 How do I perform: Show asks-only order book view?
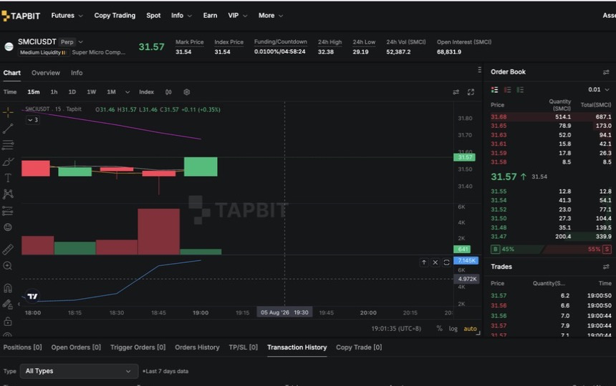508,90
